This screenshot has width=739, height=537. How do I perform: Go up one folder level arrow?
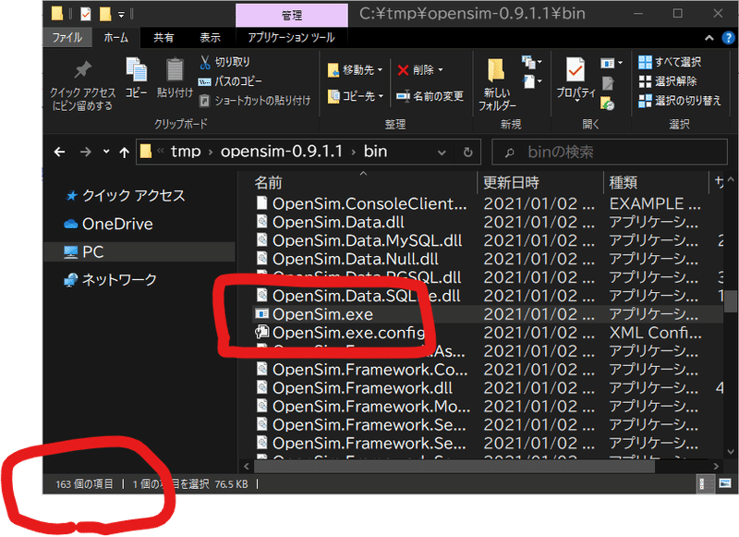point(124,153)
